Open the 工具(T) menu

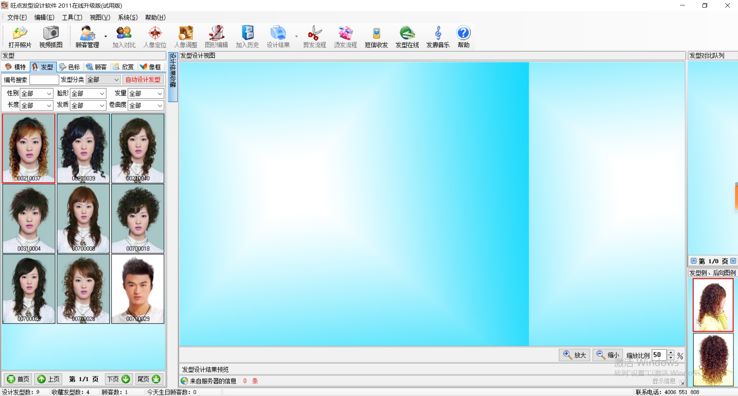[x=72, y=17]
